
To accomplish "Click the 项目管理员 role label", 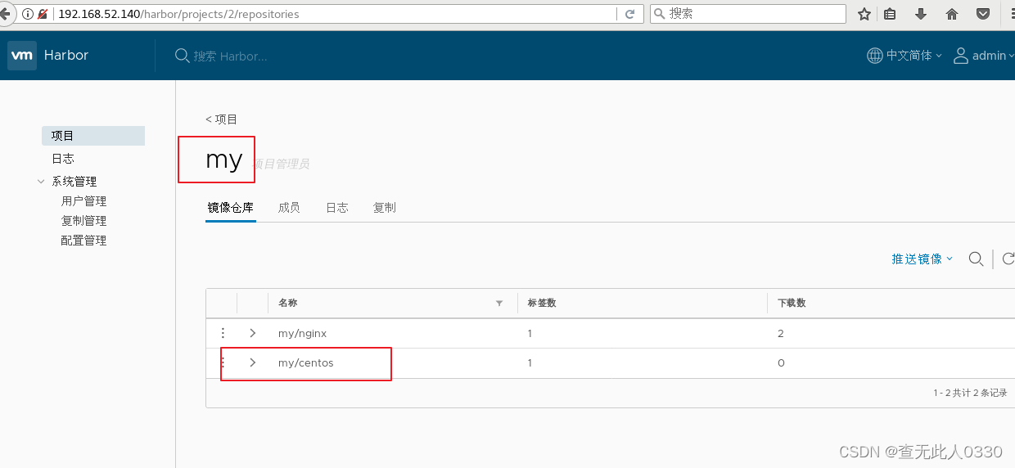I will (281, 164).
